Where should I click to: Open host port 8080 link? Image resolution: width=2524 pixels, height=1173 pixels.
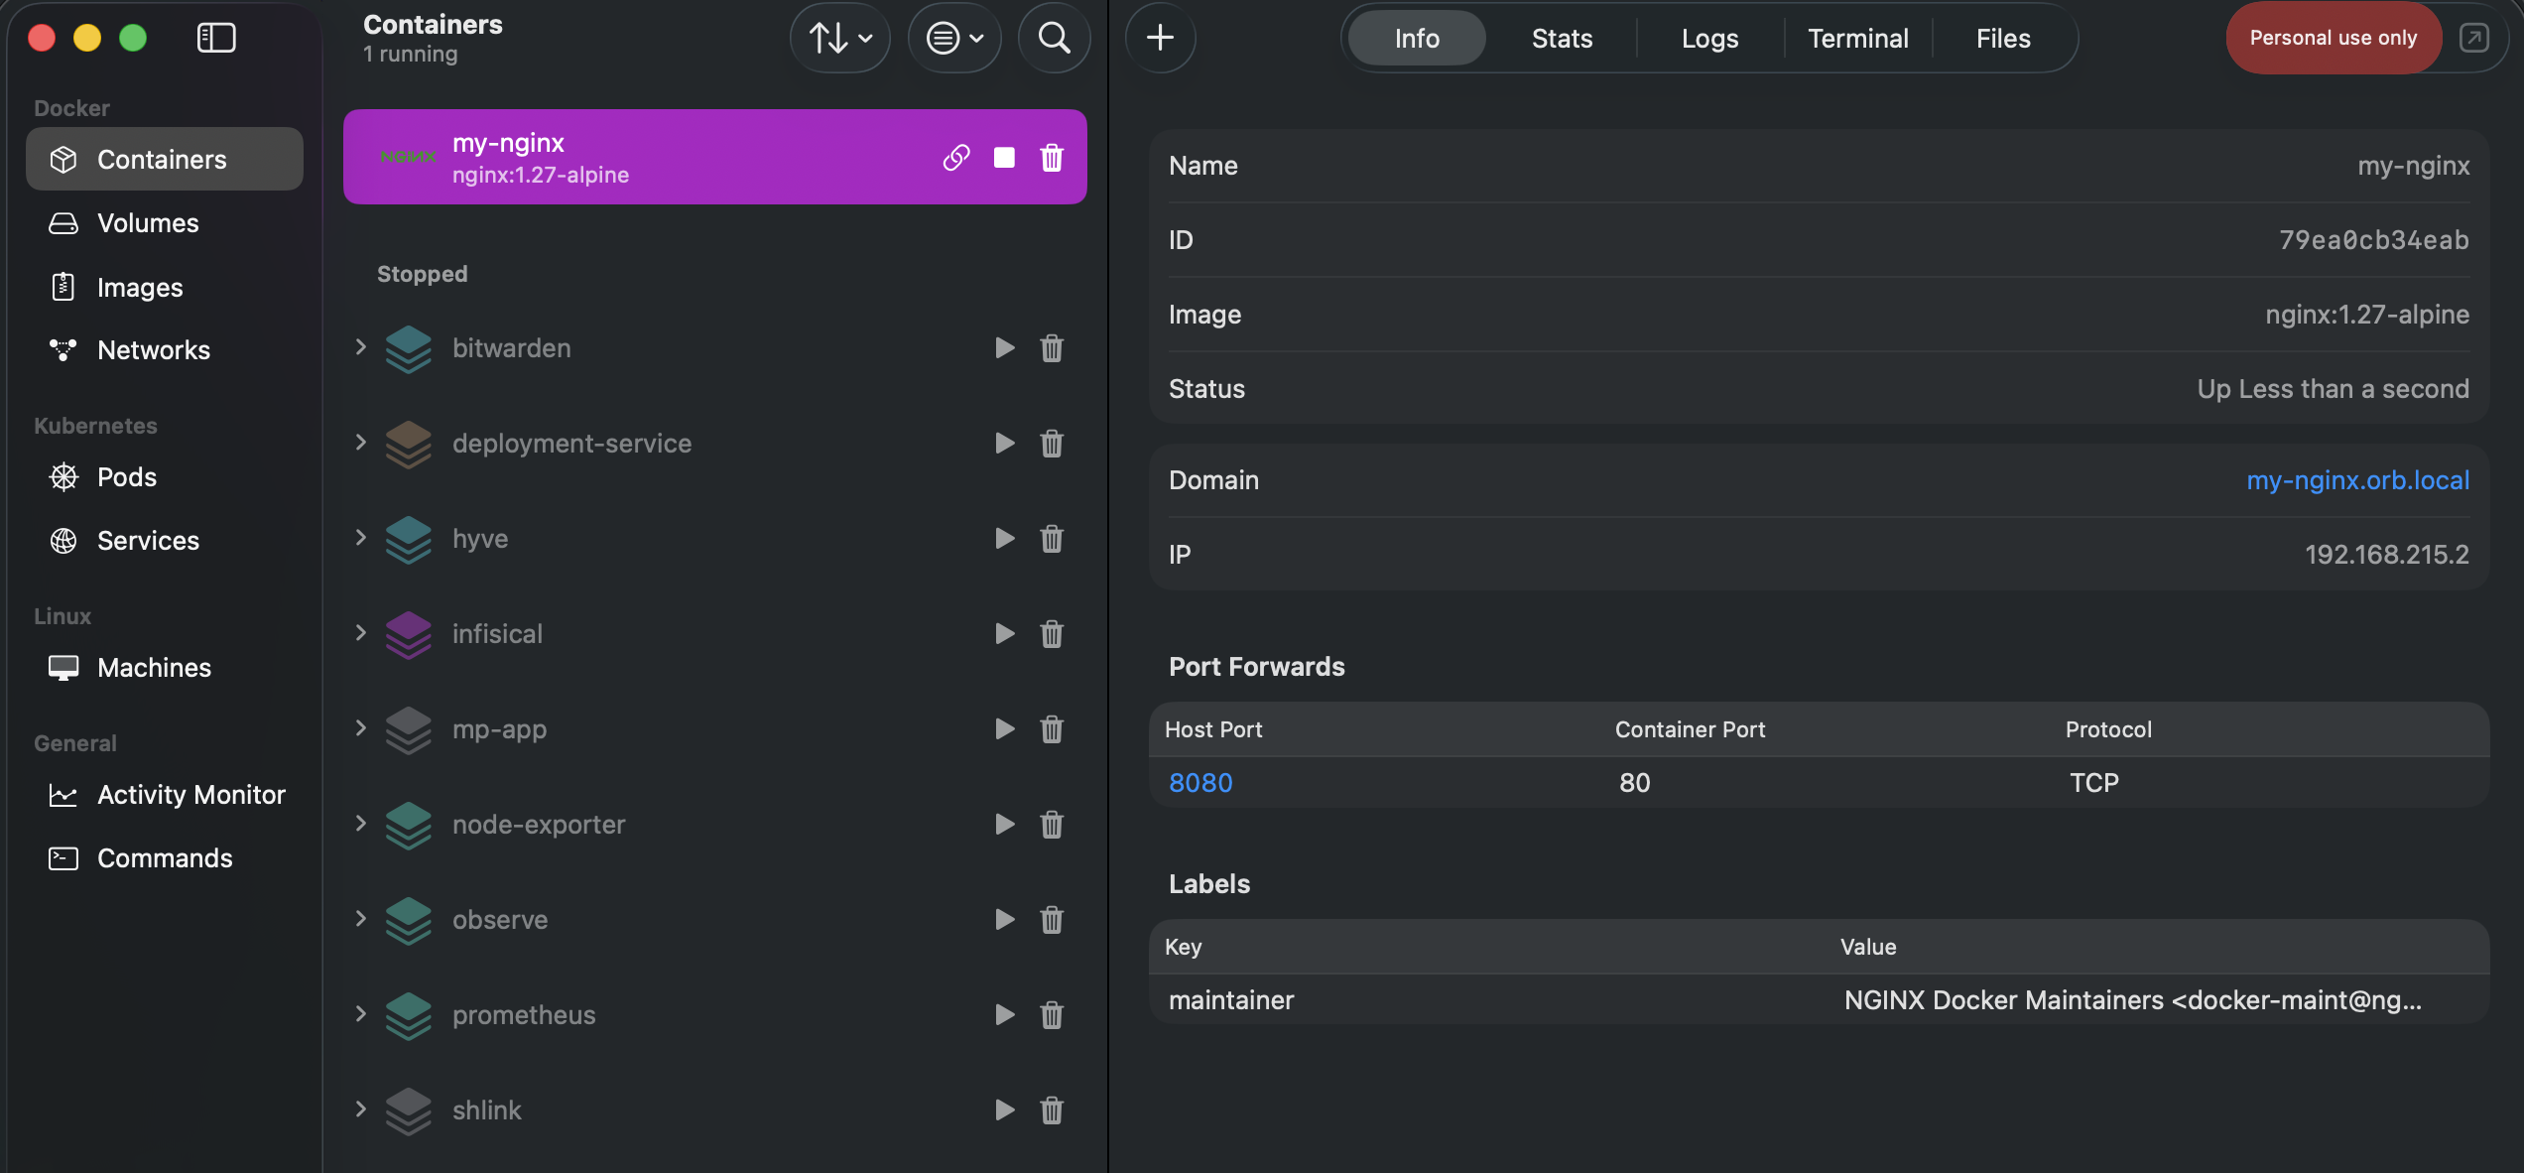coord(1200,783)
